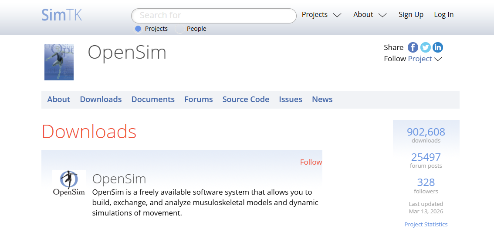Click the OpenSim logo in the download package
The image size is (494, 232).
click(69, 183)
